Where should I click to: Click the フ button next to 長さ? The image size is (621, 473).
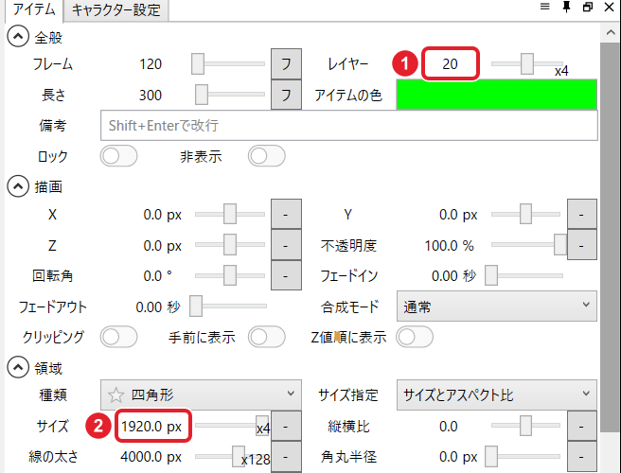click(x=286, y=95)
